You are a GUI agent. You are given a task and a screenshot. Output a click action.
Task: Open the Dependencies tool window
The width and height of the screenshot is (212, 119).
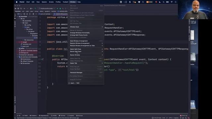(44, 116)
